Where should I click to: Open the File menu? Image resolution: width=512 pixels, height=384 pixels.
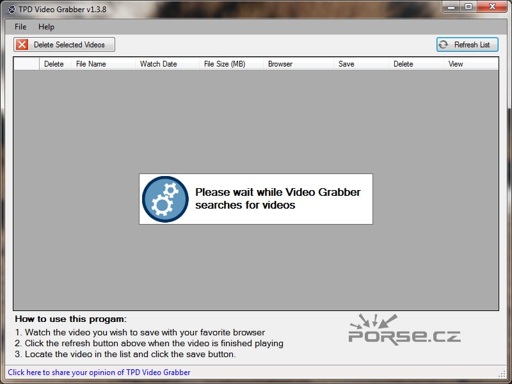(20, 27)
